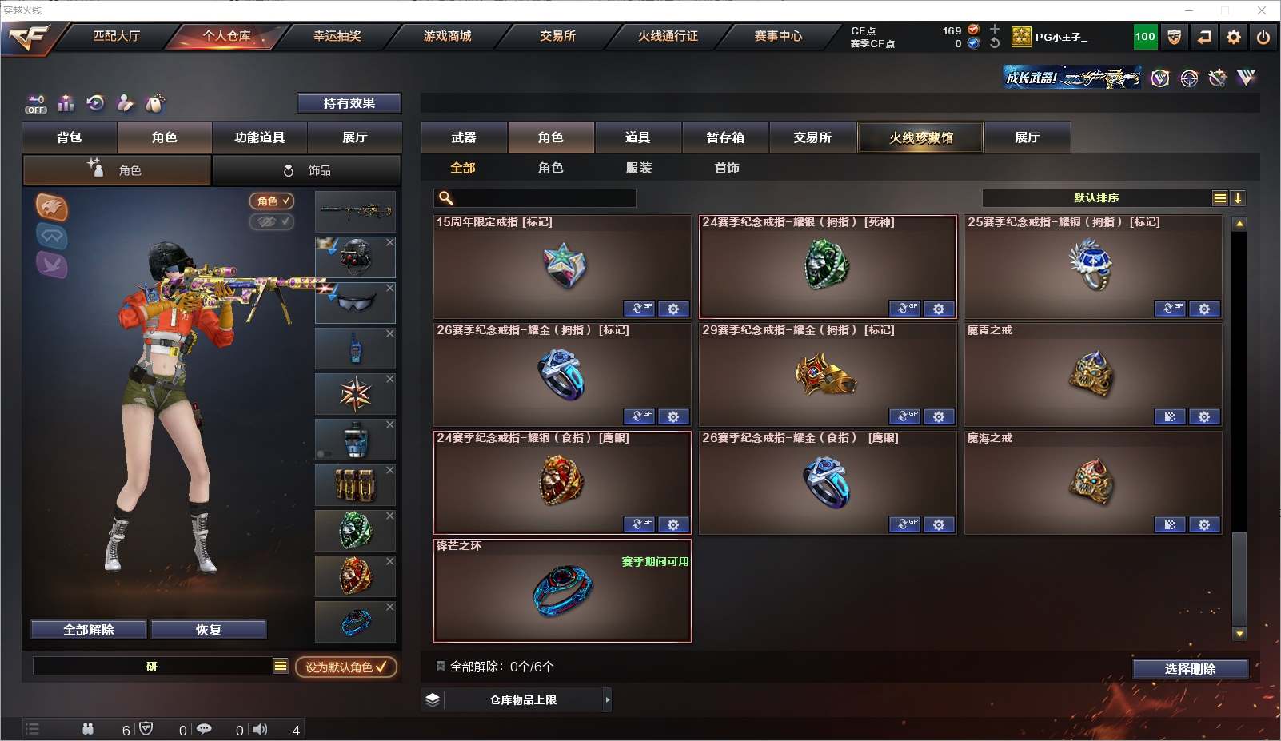The height and width of the screenshot is (741, 1281).
Task: Open the 幸运抽奖 top menu
Action: click(337, 36)
